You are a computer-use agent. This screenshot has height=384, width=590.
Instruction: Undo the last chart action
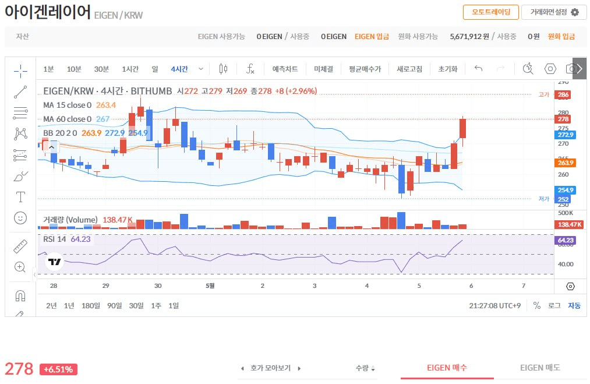[x=478, y=69]
